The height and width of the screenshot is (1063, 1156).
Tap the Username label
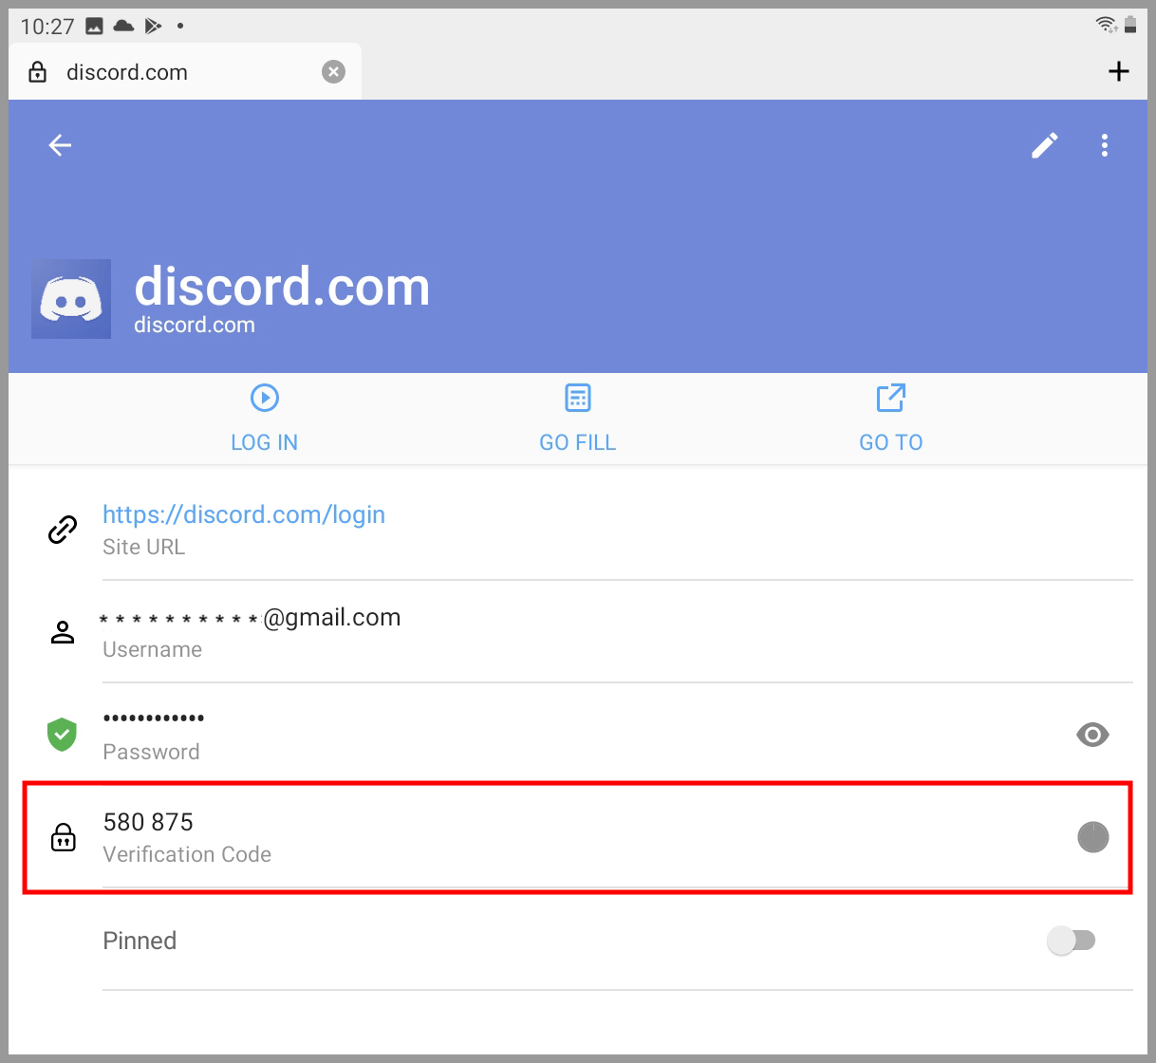(x=152, y=649)
